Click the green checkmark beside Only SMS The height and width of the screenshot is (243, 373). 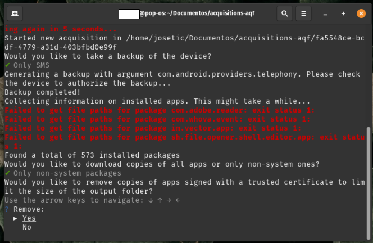coord(7,65)
